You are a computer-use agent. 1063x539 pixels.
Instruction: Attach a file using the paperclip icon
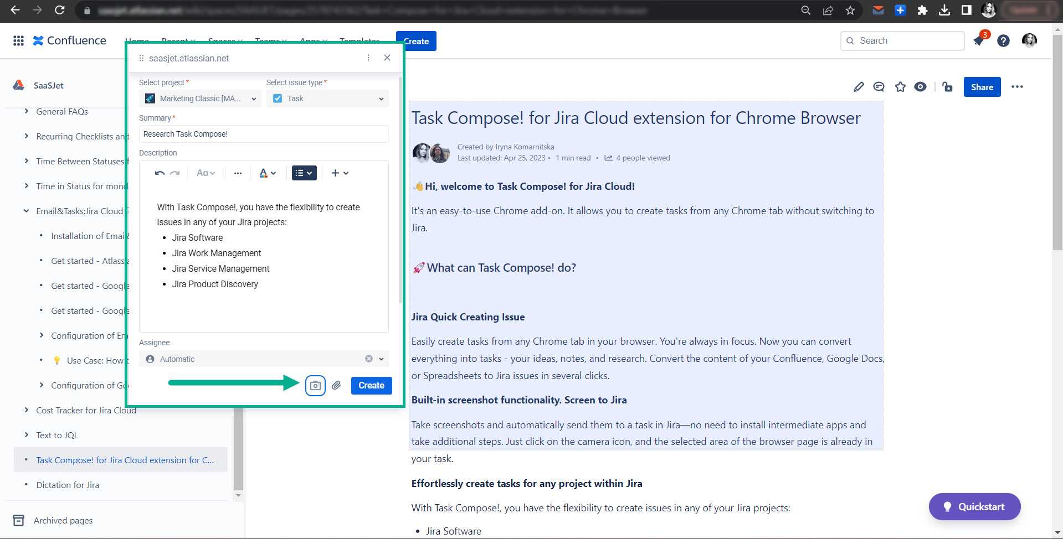tap(336, 386)
